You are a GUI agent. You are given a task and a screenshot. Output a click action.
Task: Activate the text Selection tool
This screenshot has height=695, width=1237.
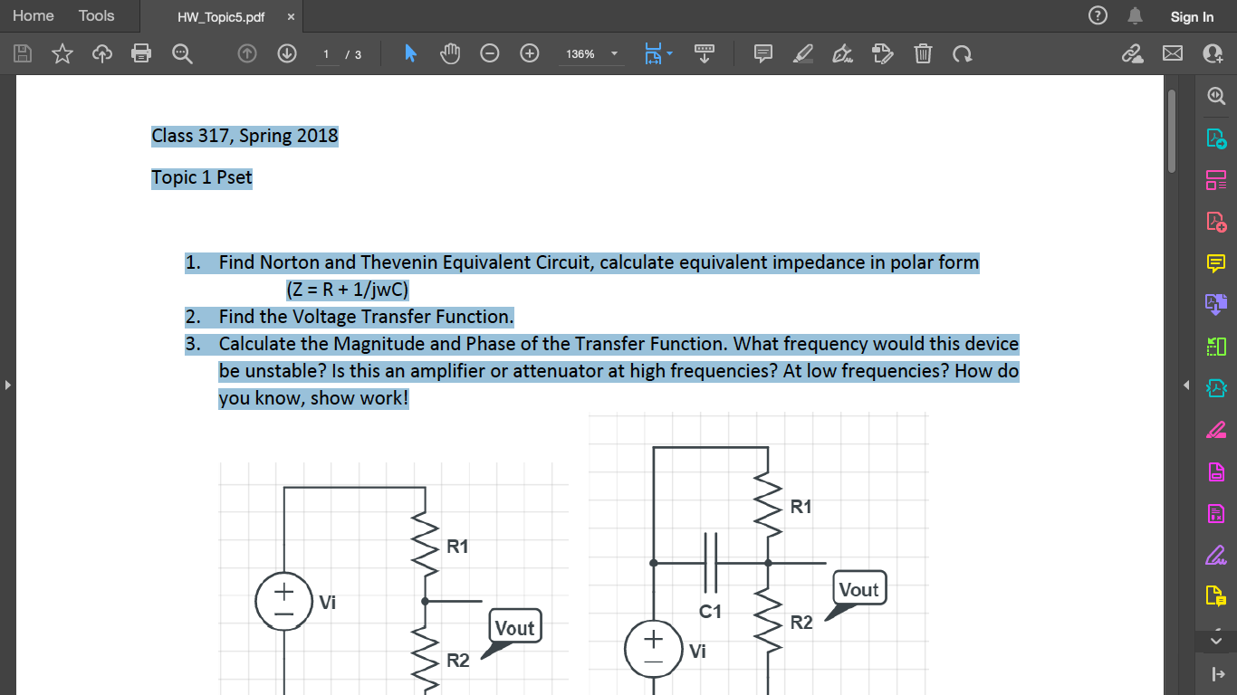(409, 53)
